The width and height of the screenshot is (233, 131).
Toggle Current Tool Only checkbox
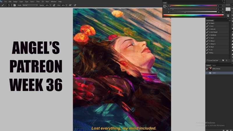(x=207, y=60)
